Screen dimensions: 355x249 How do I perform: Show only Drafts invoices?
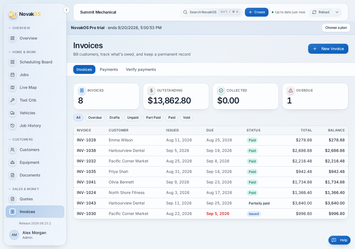tap(115, 118)
